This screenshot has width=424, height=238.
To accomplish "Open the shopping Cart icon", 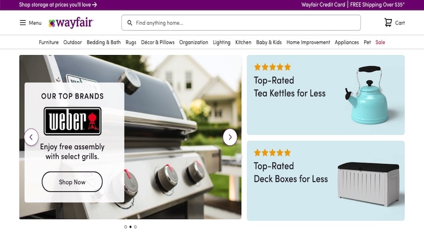I will tap(388, 23).
